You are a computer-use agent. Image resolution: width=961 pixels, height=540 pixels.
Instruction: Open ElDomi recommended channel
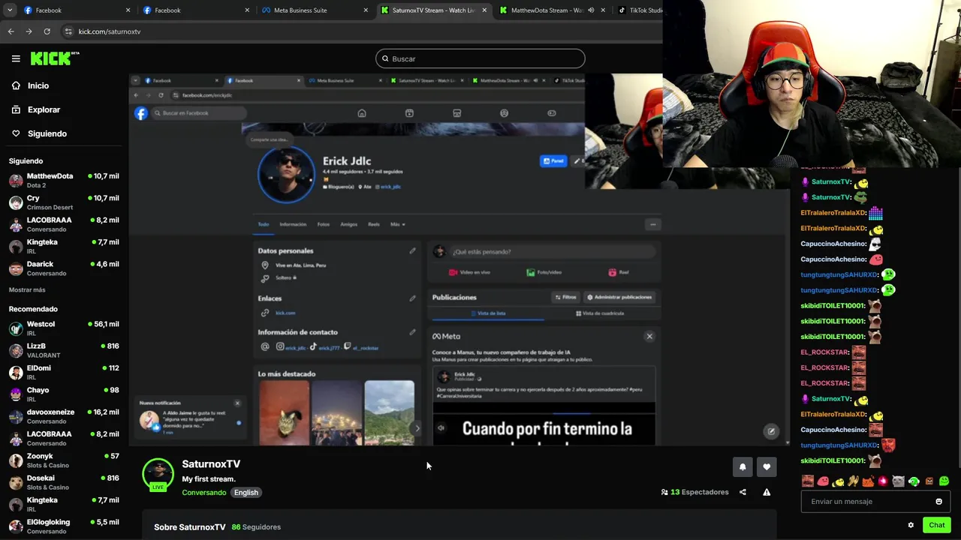[64, 373]
